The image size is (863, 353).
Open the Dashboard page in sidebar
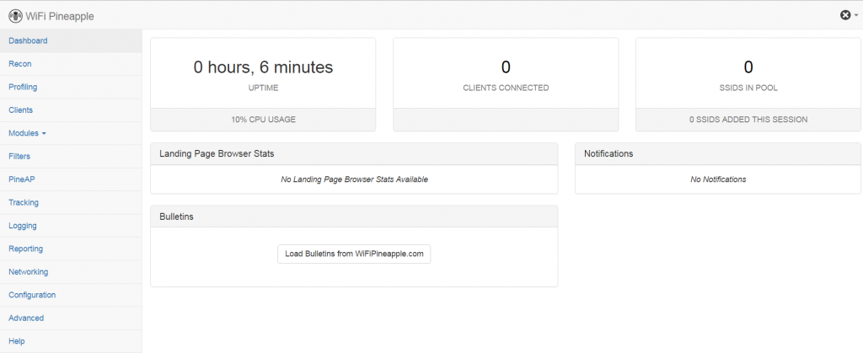[71, 40]
